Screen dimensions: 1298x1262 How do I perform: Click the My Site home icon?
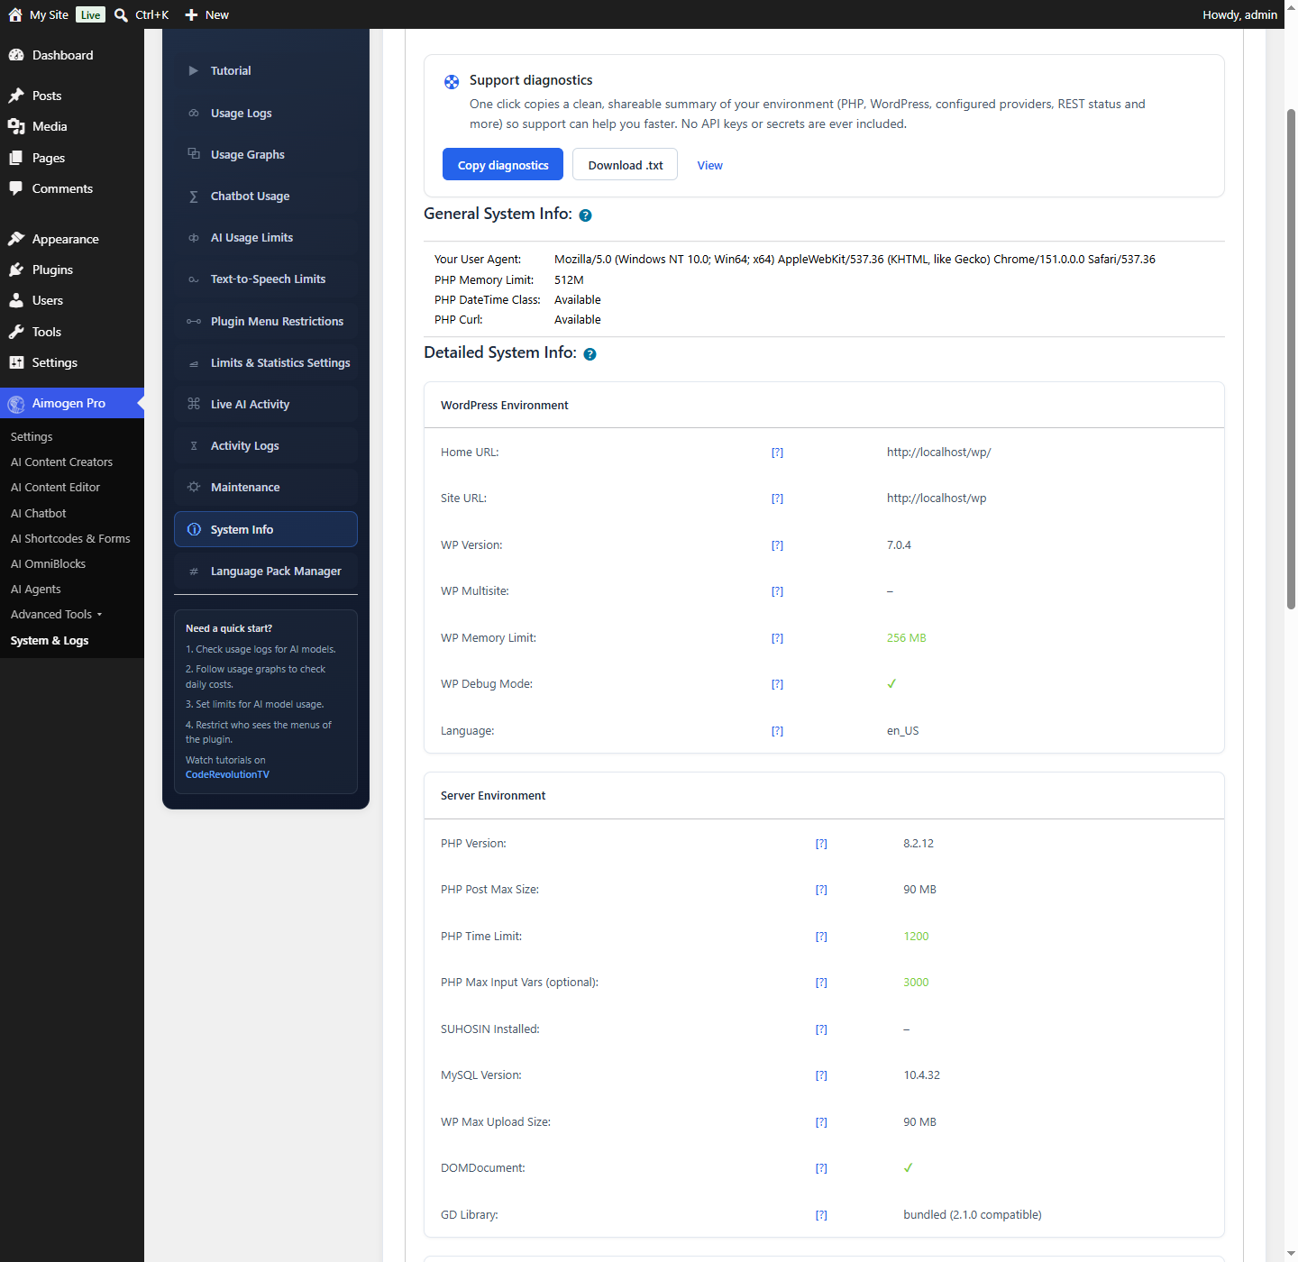pyautogui.click(x=15, y=14)
